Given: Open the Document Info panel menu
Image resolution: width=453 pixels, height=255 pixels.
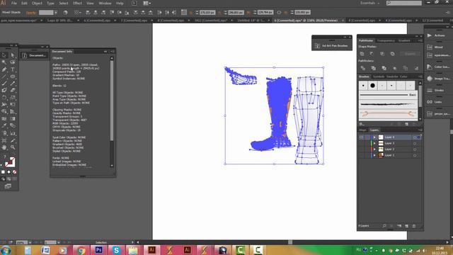Looking at the screenshot, I should [112, 52].
